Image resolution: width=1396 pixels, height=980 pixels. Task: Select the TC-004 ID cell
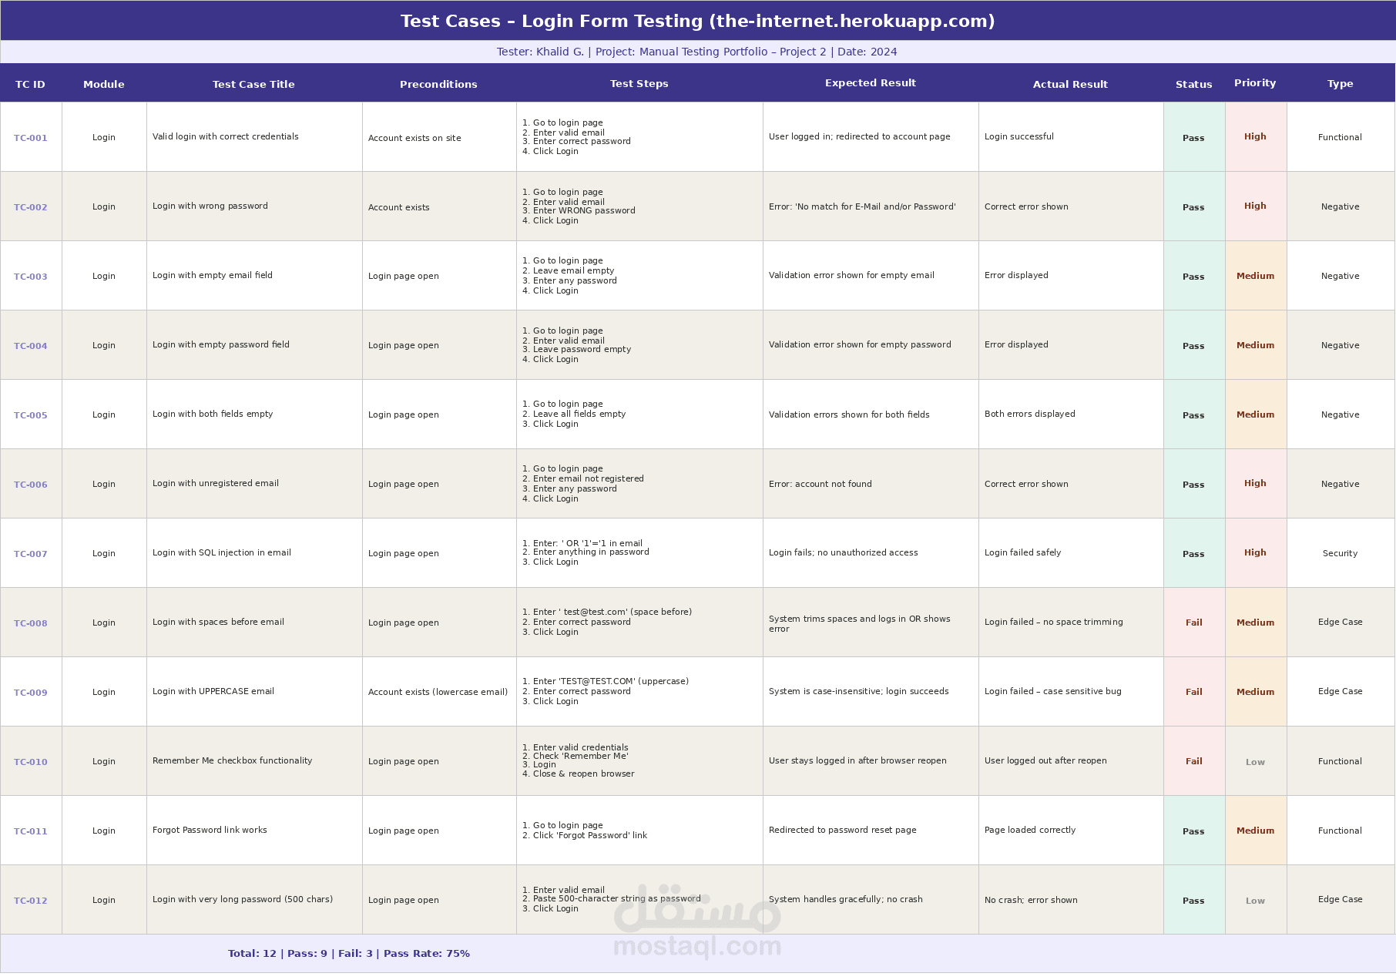tap(31, 345)
